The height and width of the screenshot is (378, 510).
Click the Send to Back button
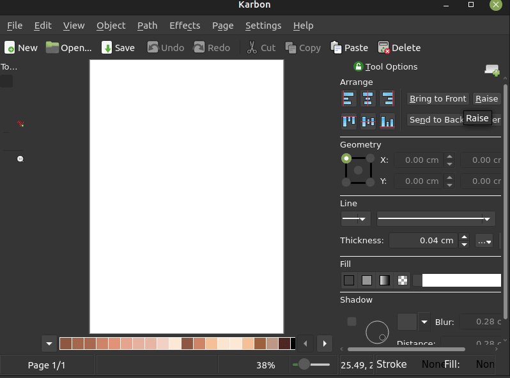click(x=435, y=119)
